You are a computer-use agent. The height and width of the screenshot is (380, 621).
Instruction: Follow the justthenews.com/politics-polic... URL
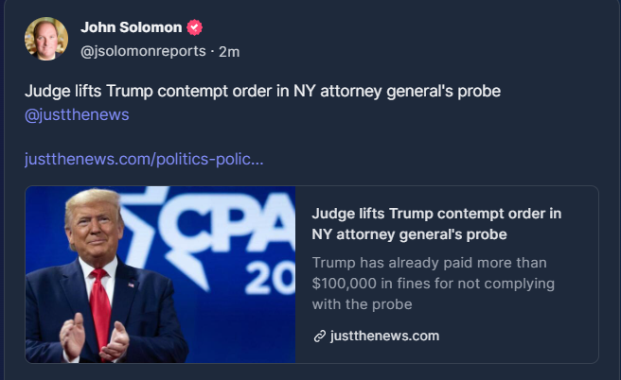click(x=144, y=158)
